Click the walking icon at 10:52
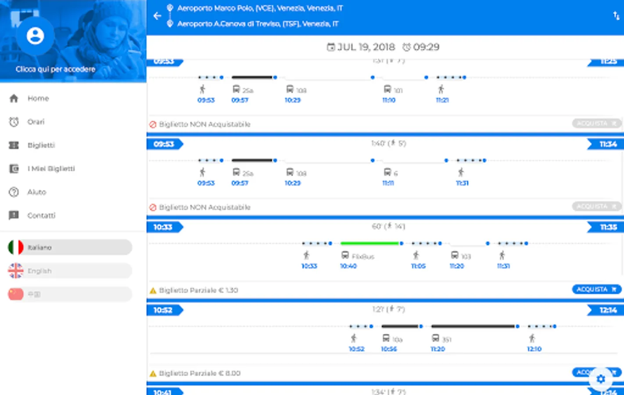624x395 pixels. (x=354, y=338)
